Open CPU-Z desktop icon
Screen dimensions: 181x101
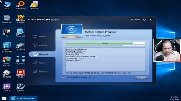pyautogui.click(x=7, y=87)
